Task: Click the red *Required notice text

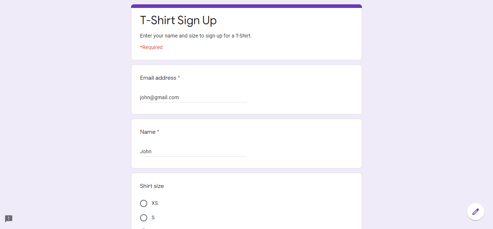Action: tap(151, 47)
